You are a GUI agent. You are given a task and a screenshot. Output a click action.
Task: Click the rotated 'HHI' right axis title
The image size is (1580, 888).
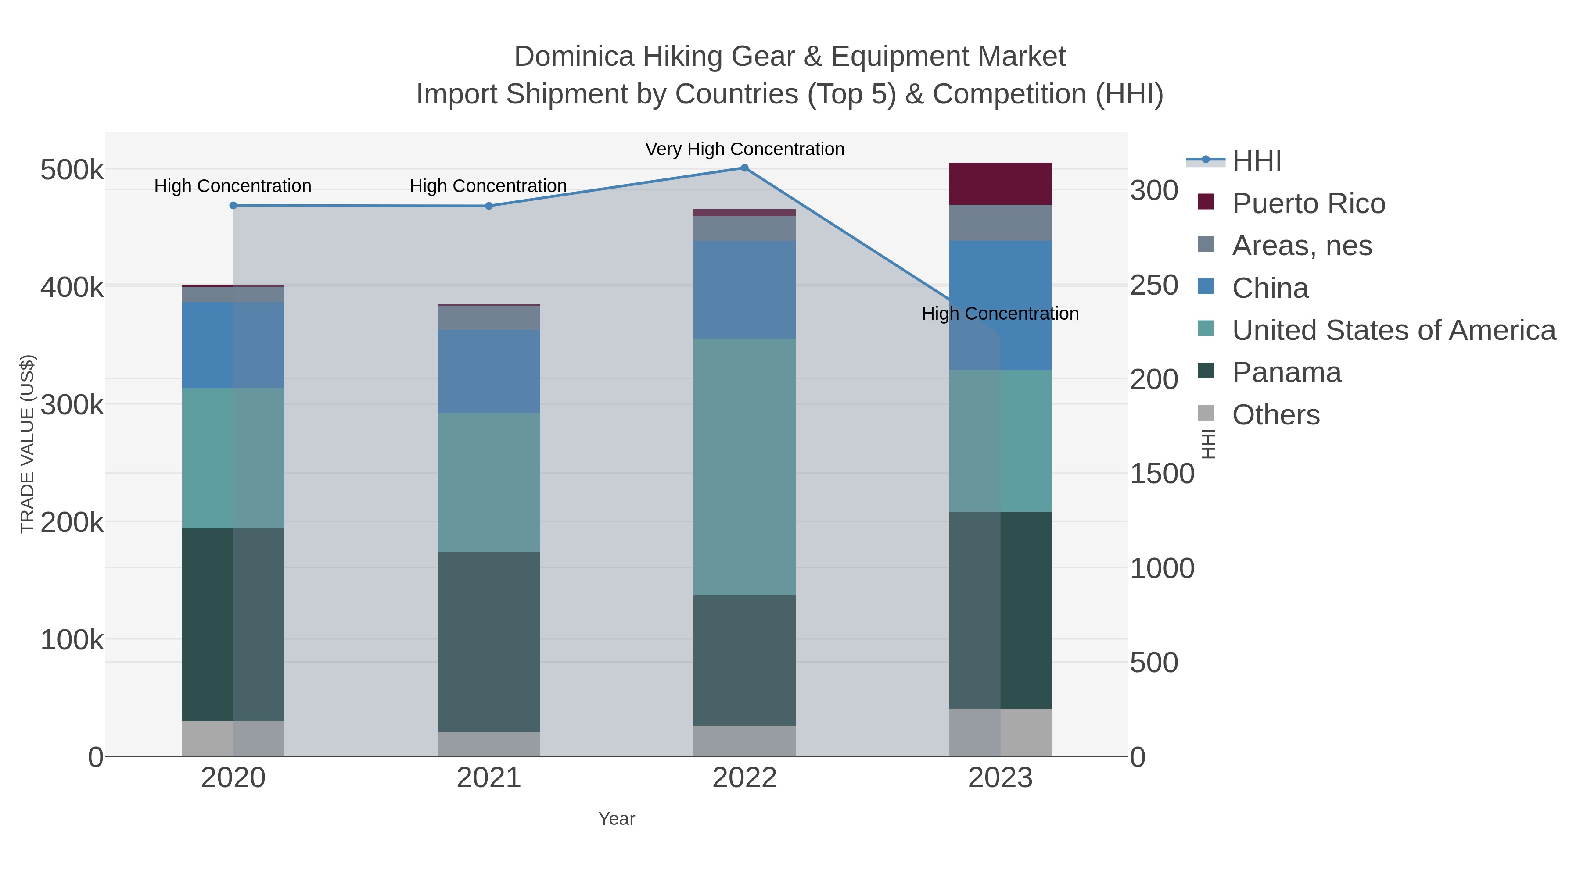point(1208,444)
